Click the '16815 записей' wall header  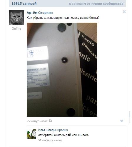pyautogui.click(x=24, y=4)
